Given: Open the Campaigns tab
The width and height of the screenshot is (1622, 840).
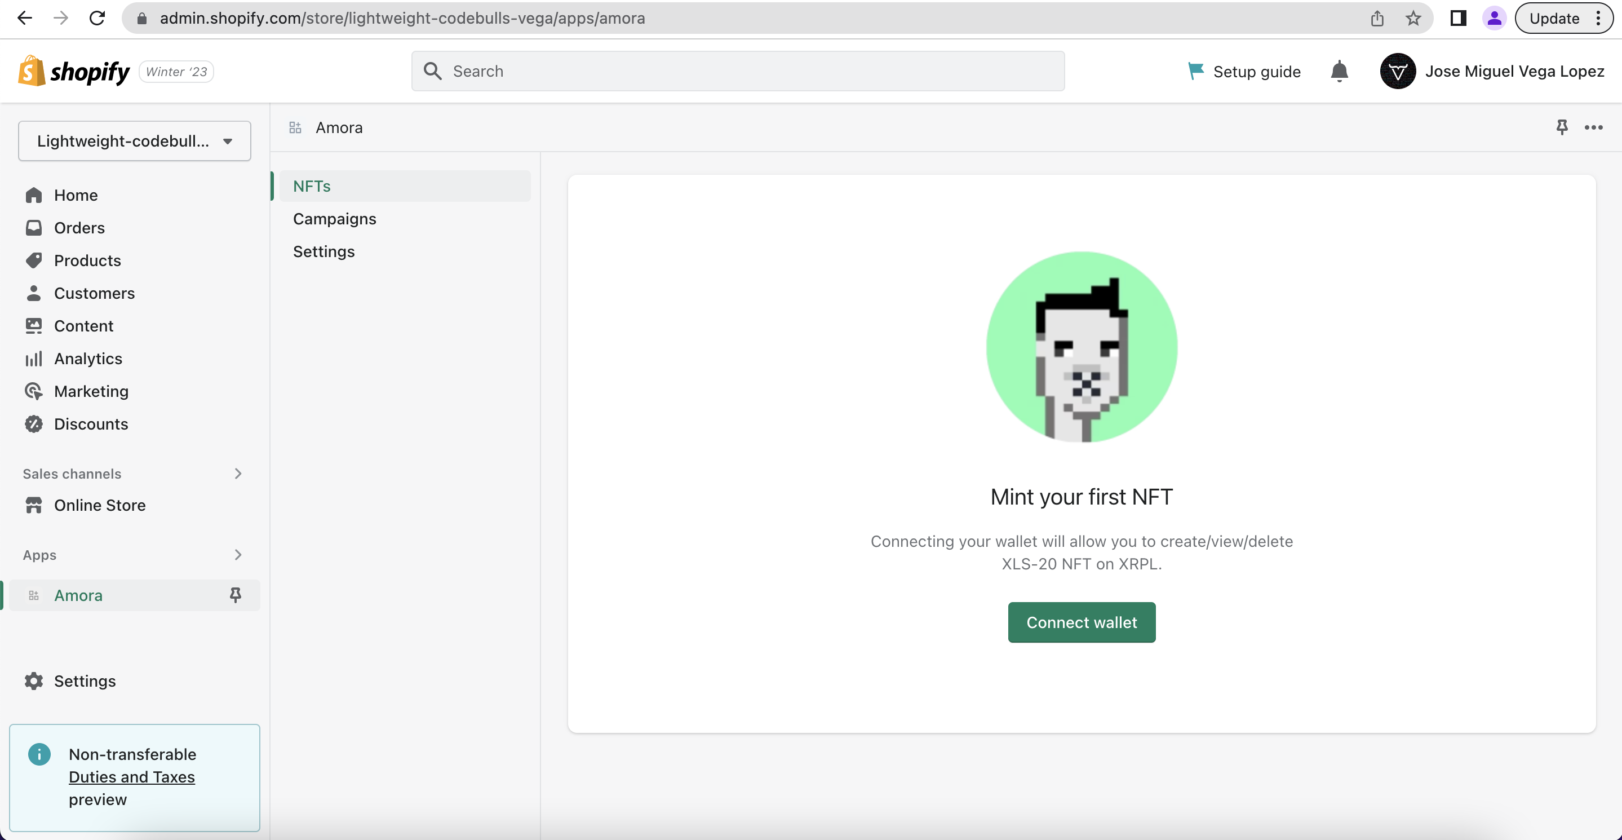Looking at the screenshot, I should click(334, 219).
